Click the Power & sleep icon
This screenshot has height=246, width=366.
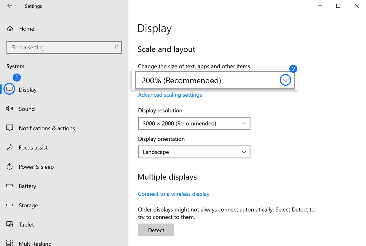tap(10, 167)
